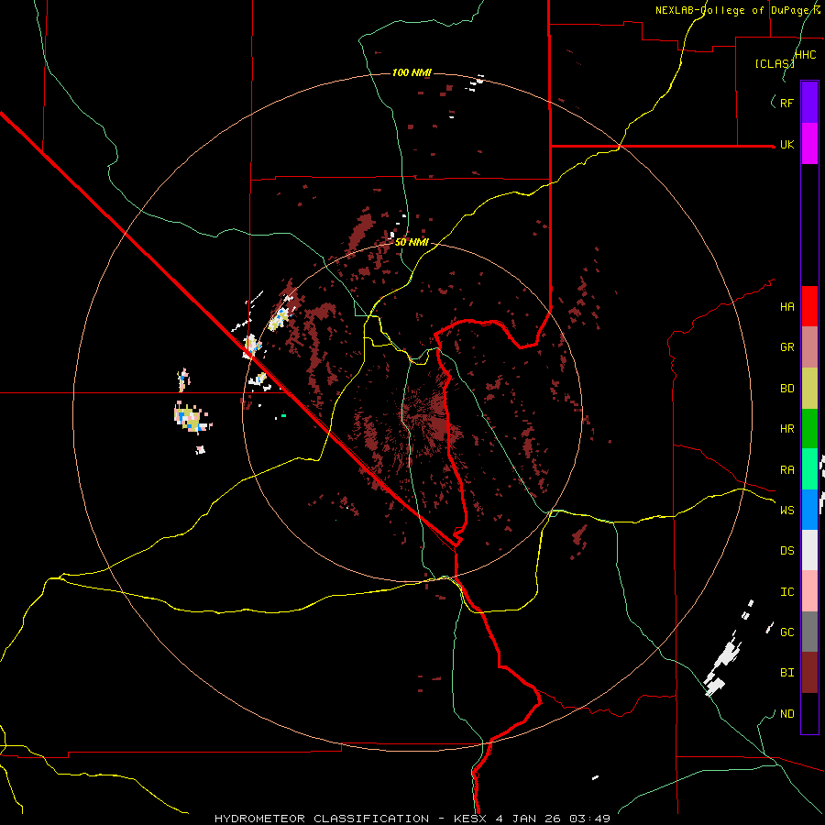The image size is (825, 825).
Task: Choose the DS white legend swatch
Action: tap(809, 550)
